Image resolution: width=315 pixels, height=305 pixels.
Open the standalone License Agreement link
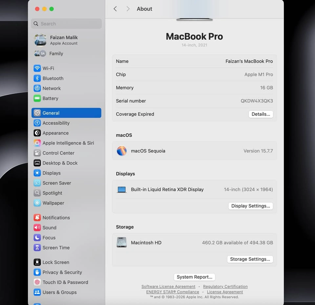(225, 292)
